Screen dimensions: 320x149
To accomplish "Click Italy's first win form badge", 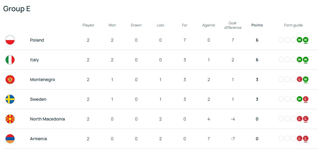I will coord(300,60).
